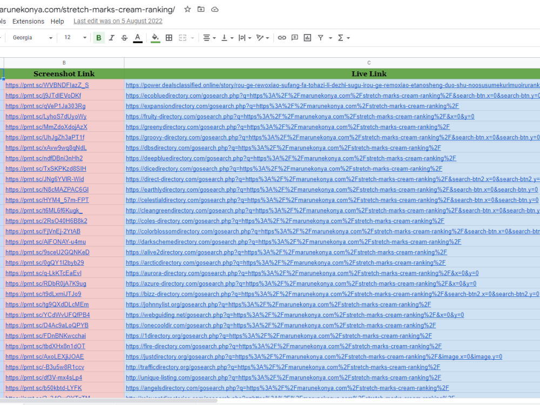Open the dicedirectory.com live link
This screenshot has width=540, height=405.
(284, 168)
